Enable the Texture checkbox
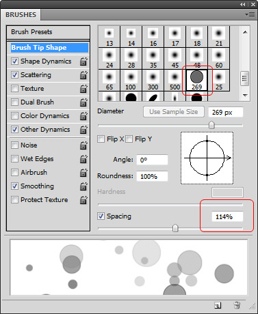 tap(14, 89)
